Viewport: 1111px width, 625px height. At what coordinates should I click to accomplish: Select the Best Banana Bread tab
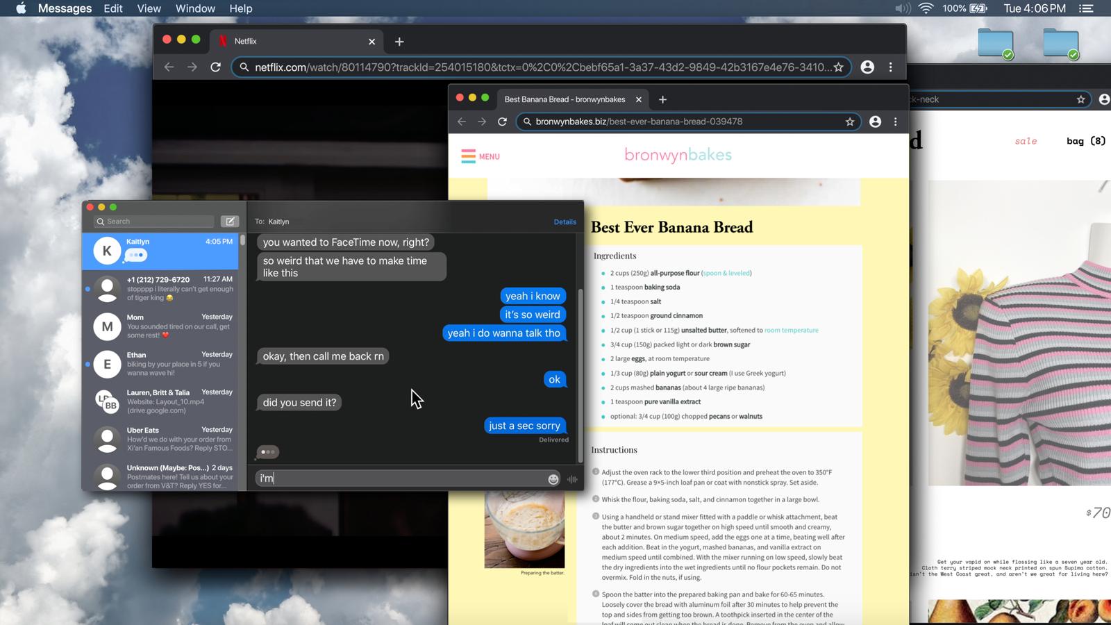pos(565,99)
